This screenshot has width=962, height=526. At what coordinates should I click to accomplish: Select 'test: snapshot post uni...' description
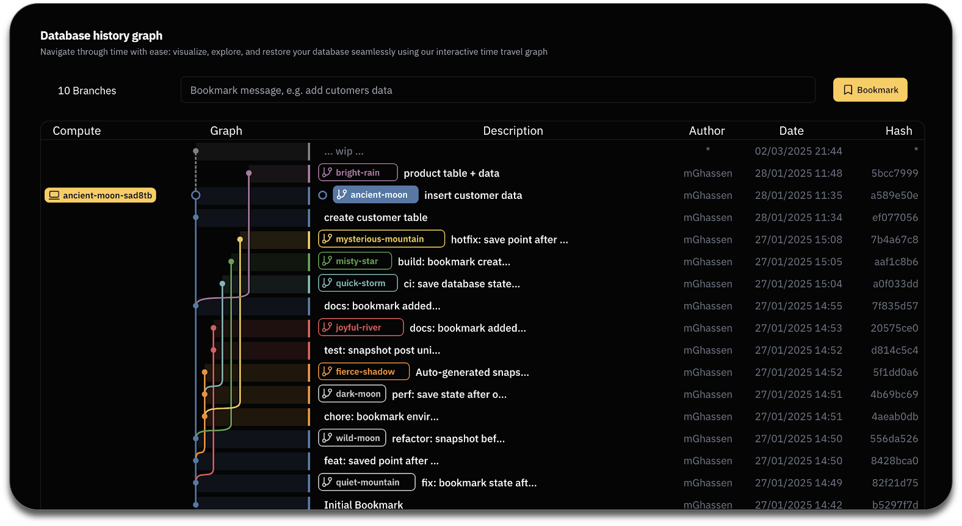click(x=382, y=350)
